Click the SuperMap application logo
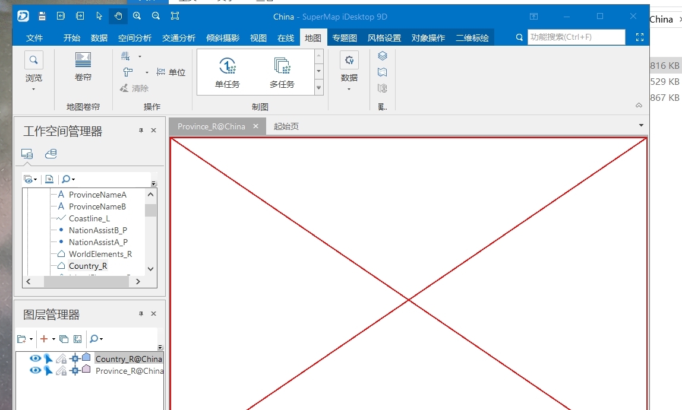This screenshot has height=410, width=682. 23,16
